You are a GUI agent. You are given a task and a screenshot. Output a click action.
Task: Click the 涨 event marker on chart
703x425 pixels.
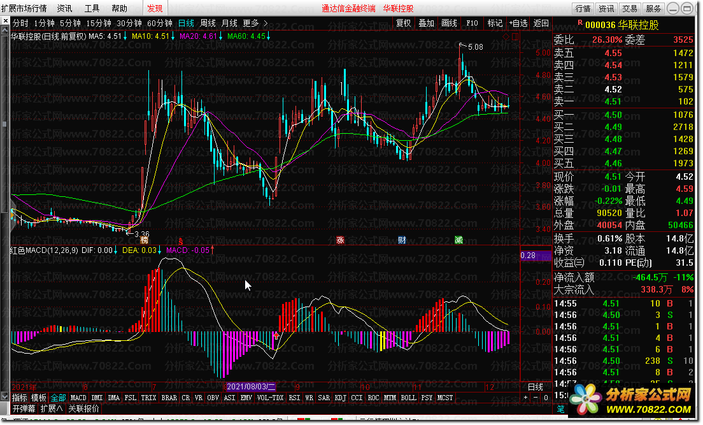340,240
